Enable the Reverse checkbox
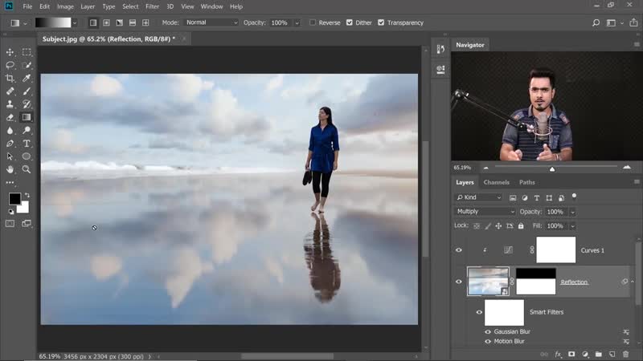The image size is (643, 361). (x=313, y=22)
